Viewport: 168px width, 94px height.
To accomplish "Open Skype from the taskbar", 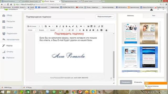I will coord(93,92).
